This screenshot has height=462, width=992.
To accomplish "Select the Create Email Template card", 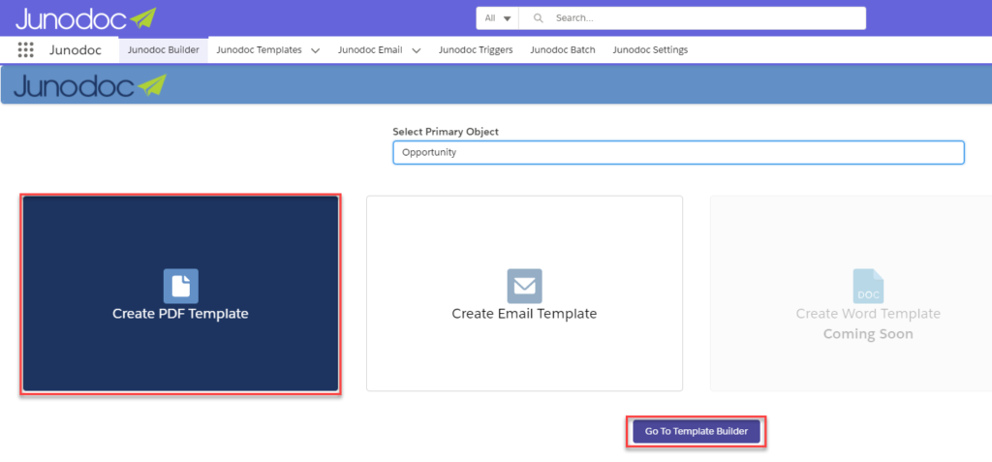I will (524, 293).
